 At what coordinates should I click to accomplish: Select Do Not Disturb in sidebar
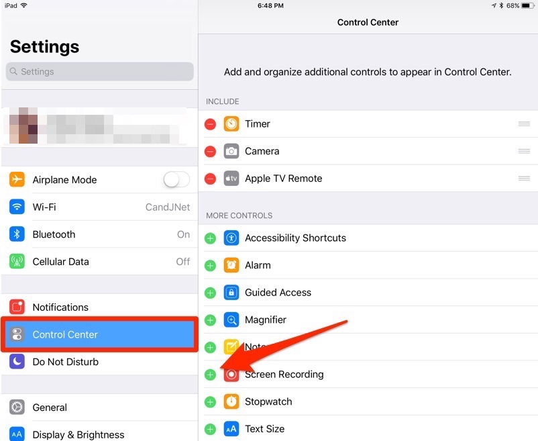click(101, 362)
